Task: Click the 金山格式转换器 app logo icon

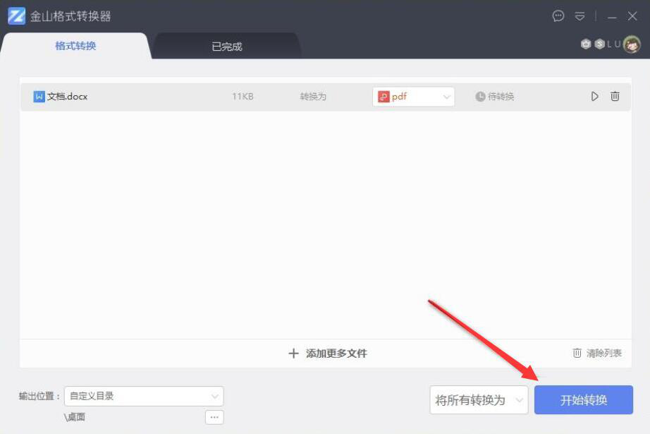Action: click(x=17, y=16)
